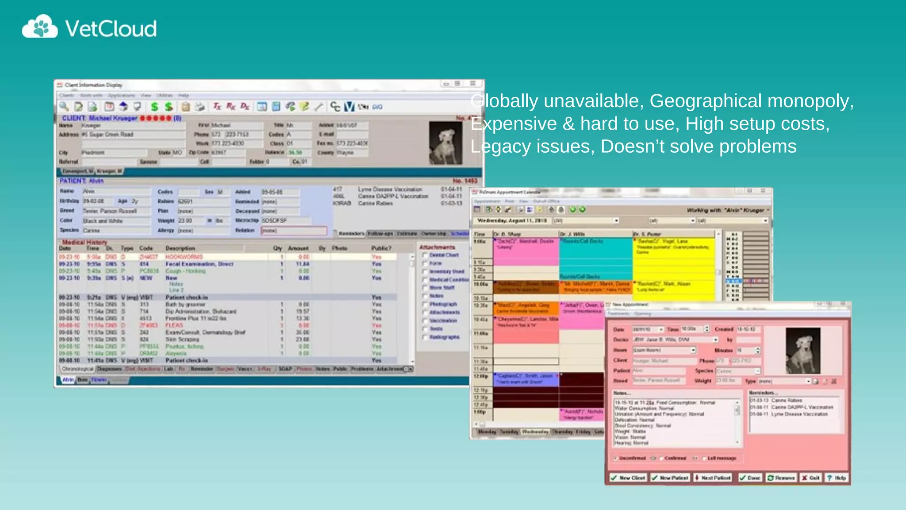Expand the Room dropdown list
Screen dimensions: 906x510
693,350
